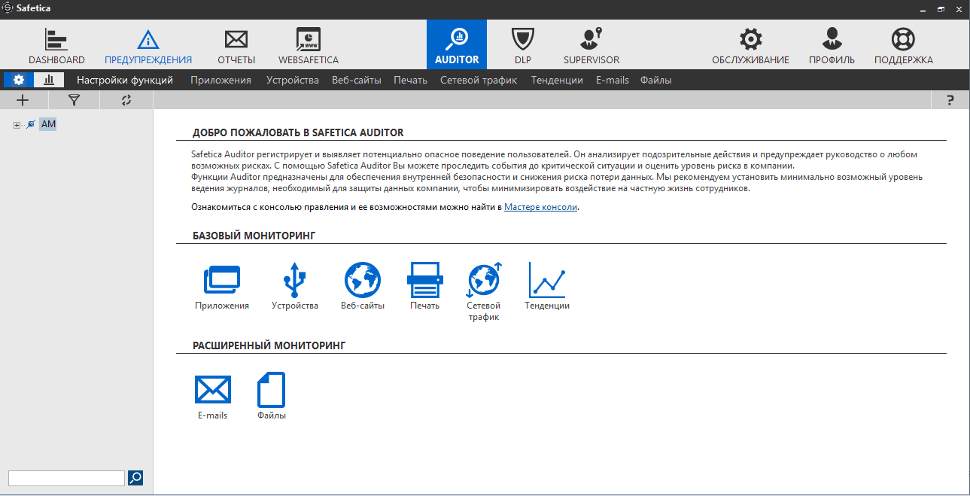Screen dimensions: 970x496
Task: Open the Приложения tab in submenu
Action: pyautogui.click(x=220, y=80)
